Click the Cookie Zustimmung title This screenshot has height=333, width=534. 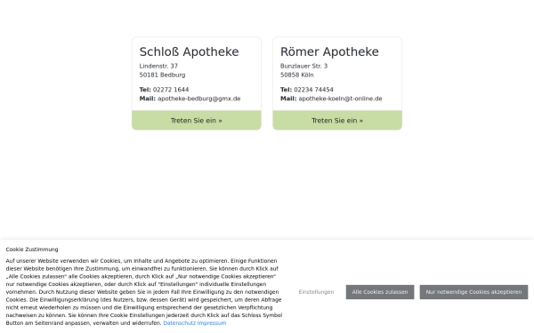(32, 250)
